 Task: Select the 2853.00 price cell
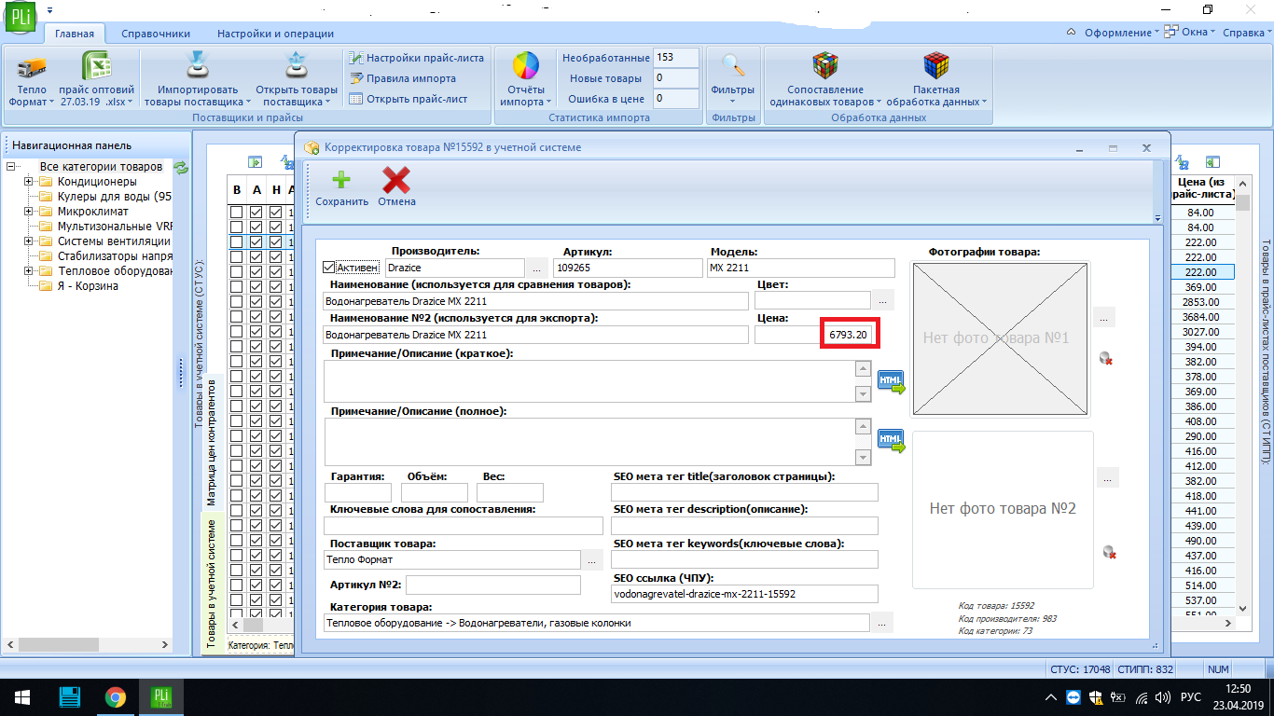pyautogui.click(x=1200, y=302)
